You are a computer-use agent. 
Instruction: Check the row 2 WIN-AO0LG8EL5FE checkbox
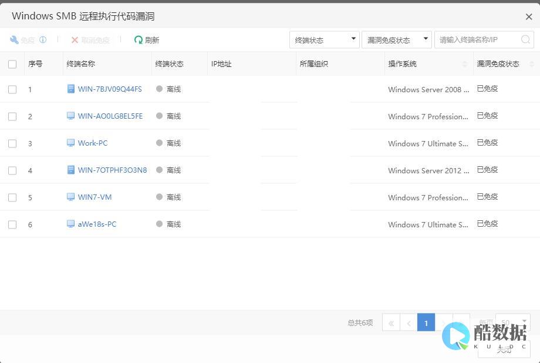12,116
